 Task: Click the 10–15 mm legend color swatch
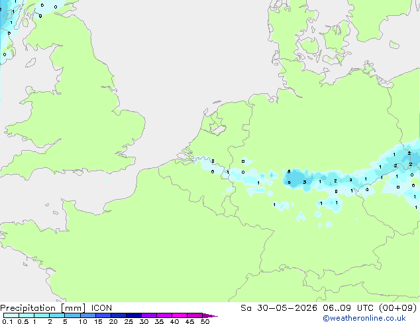(88, 315)
